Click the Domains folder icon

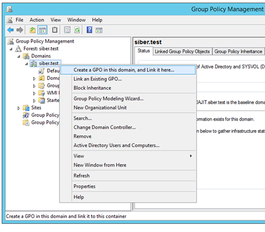point(26,56)
